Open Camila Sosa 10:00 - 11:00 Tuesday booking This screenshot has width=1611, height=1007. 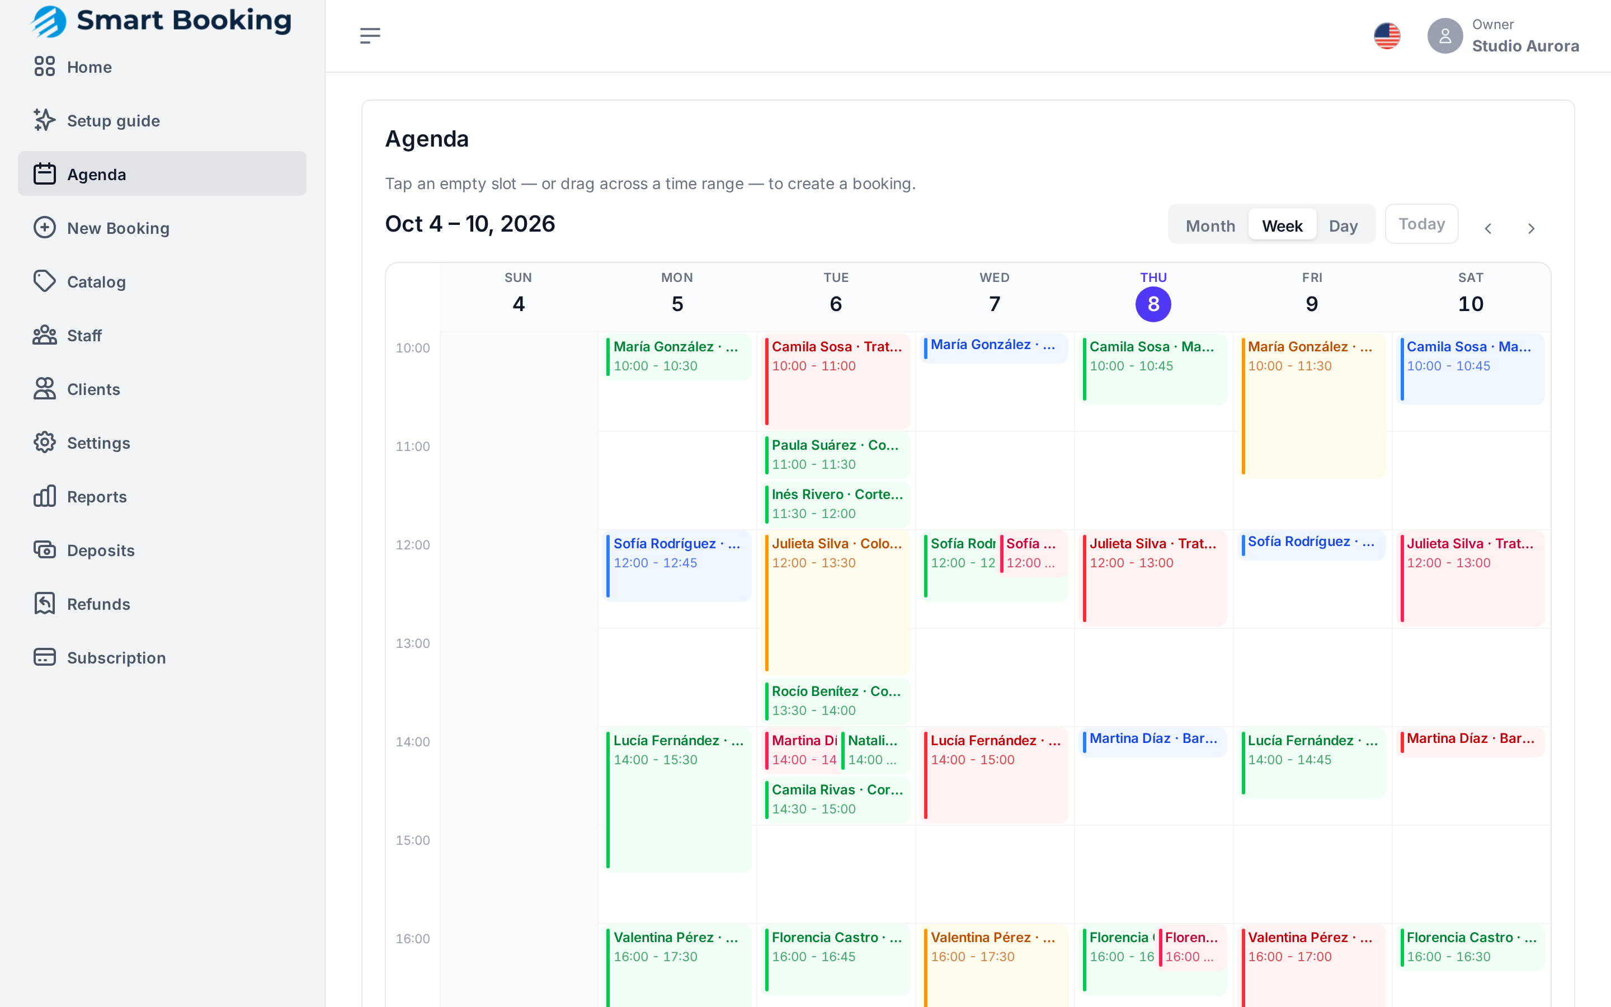click(x=836, y=380)
